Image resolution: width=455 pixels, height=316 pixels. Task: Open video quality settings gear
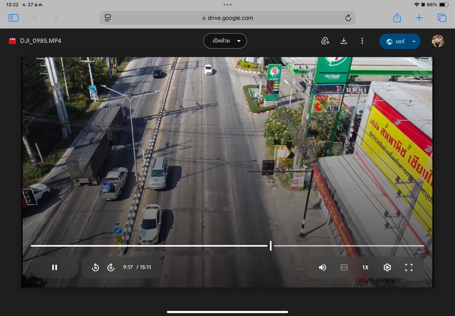pos(387,267)
